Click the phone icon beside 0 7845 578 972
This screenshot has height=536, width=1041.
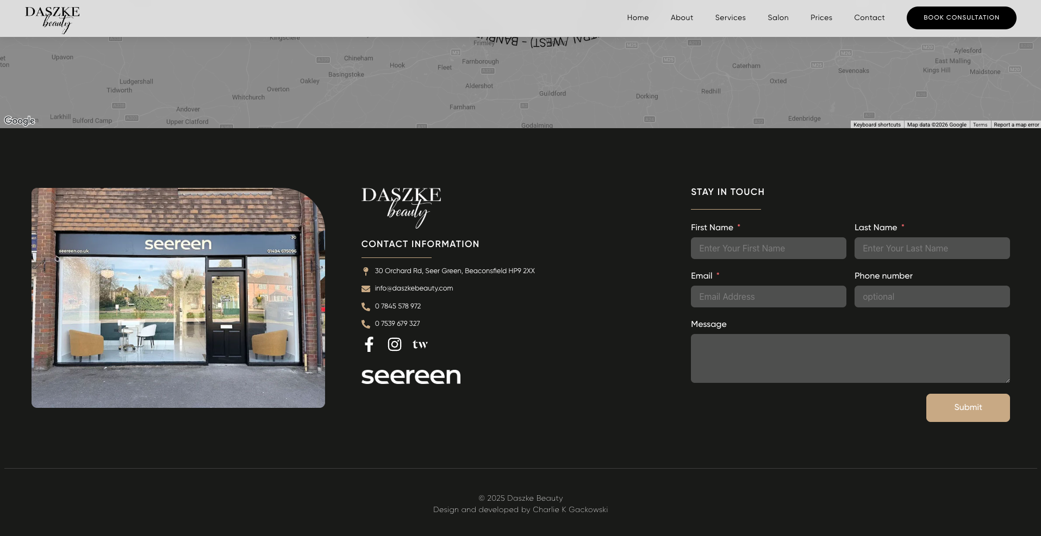[x=366, y=307]
